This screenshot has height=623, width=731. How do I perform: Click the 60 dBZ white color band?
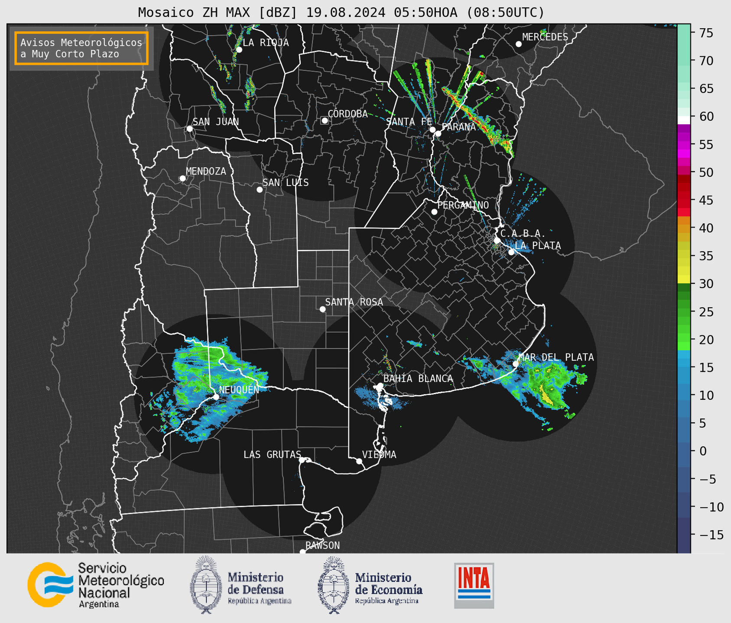[x=684, y=120]
